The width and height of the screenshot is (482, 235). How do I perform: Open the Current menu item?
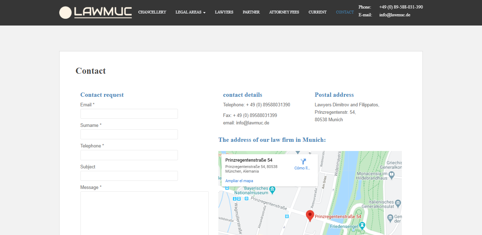click(318, 12)
